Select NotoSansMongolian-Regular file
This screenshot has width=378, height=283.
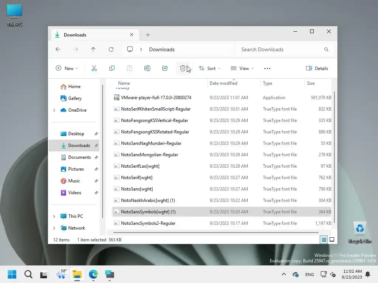(x=222, y=155)
